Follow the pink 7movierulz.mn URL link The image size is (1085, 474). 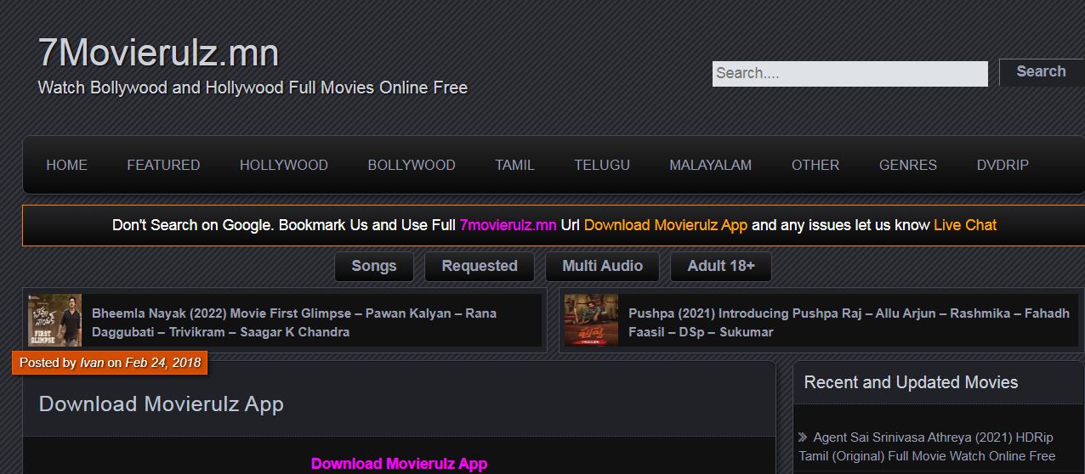point(508,225)
